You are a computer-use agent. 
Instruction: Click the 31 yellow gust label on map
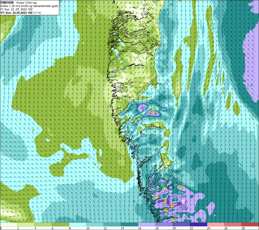coord(165,201)
